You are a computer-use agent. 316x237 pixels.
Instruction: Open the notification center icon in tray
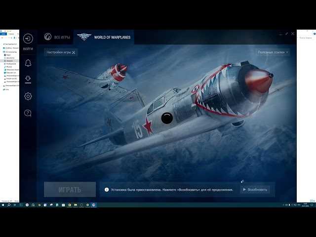coord(312,205)
